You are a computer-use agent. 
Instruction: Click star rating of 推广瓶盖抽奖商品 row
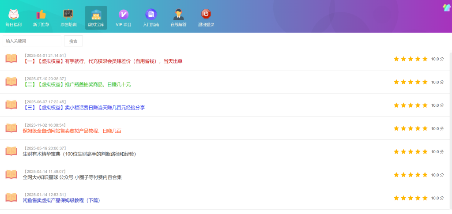pyautogui.click(x=411, y=82)
